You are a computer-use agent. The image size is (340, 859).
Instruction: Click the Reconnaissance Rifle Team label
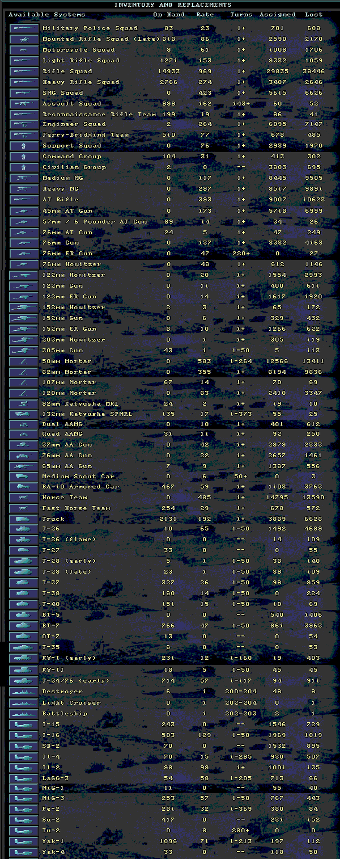(99, 115)
